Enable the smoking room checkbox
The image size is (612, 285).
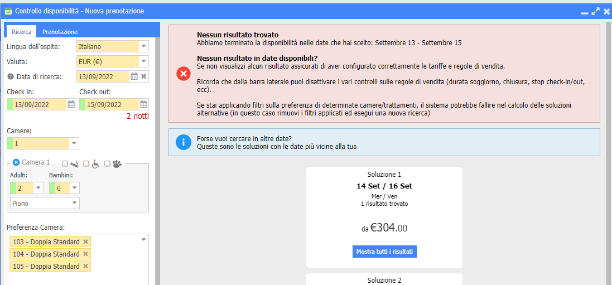point(65,163)
